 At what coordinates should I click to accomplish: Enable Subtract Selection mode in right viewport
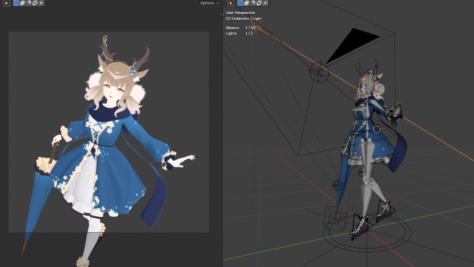click(252, 3)
